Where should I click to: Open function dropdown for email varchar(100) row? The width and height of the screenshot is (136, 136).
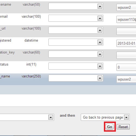(76, 18)
